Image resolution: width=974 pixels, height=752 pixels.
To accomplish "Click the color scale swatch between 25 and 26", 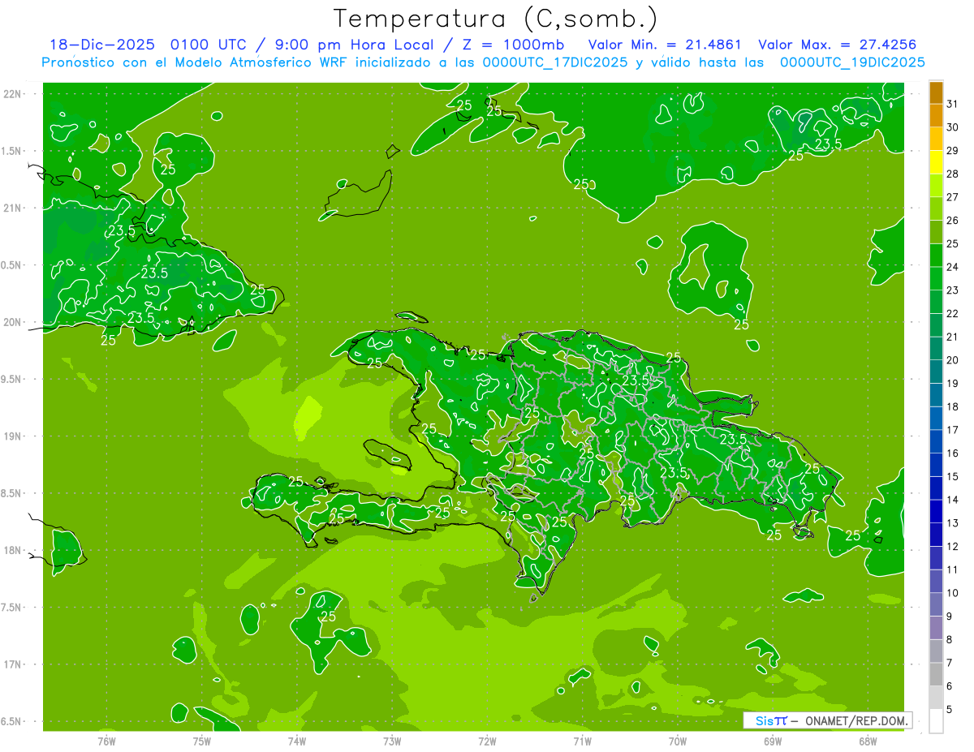I will coord(936,233).
